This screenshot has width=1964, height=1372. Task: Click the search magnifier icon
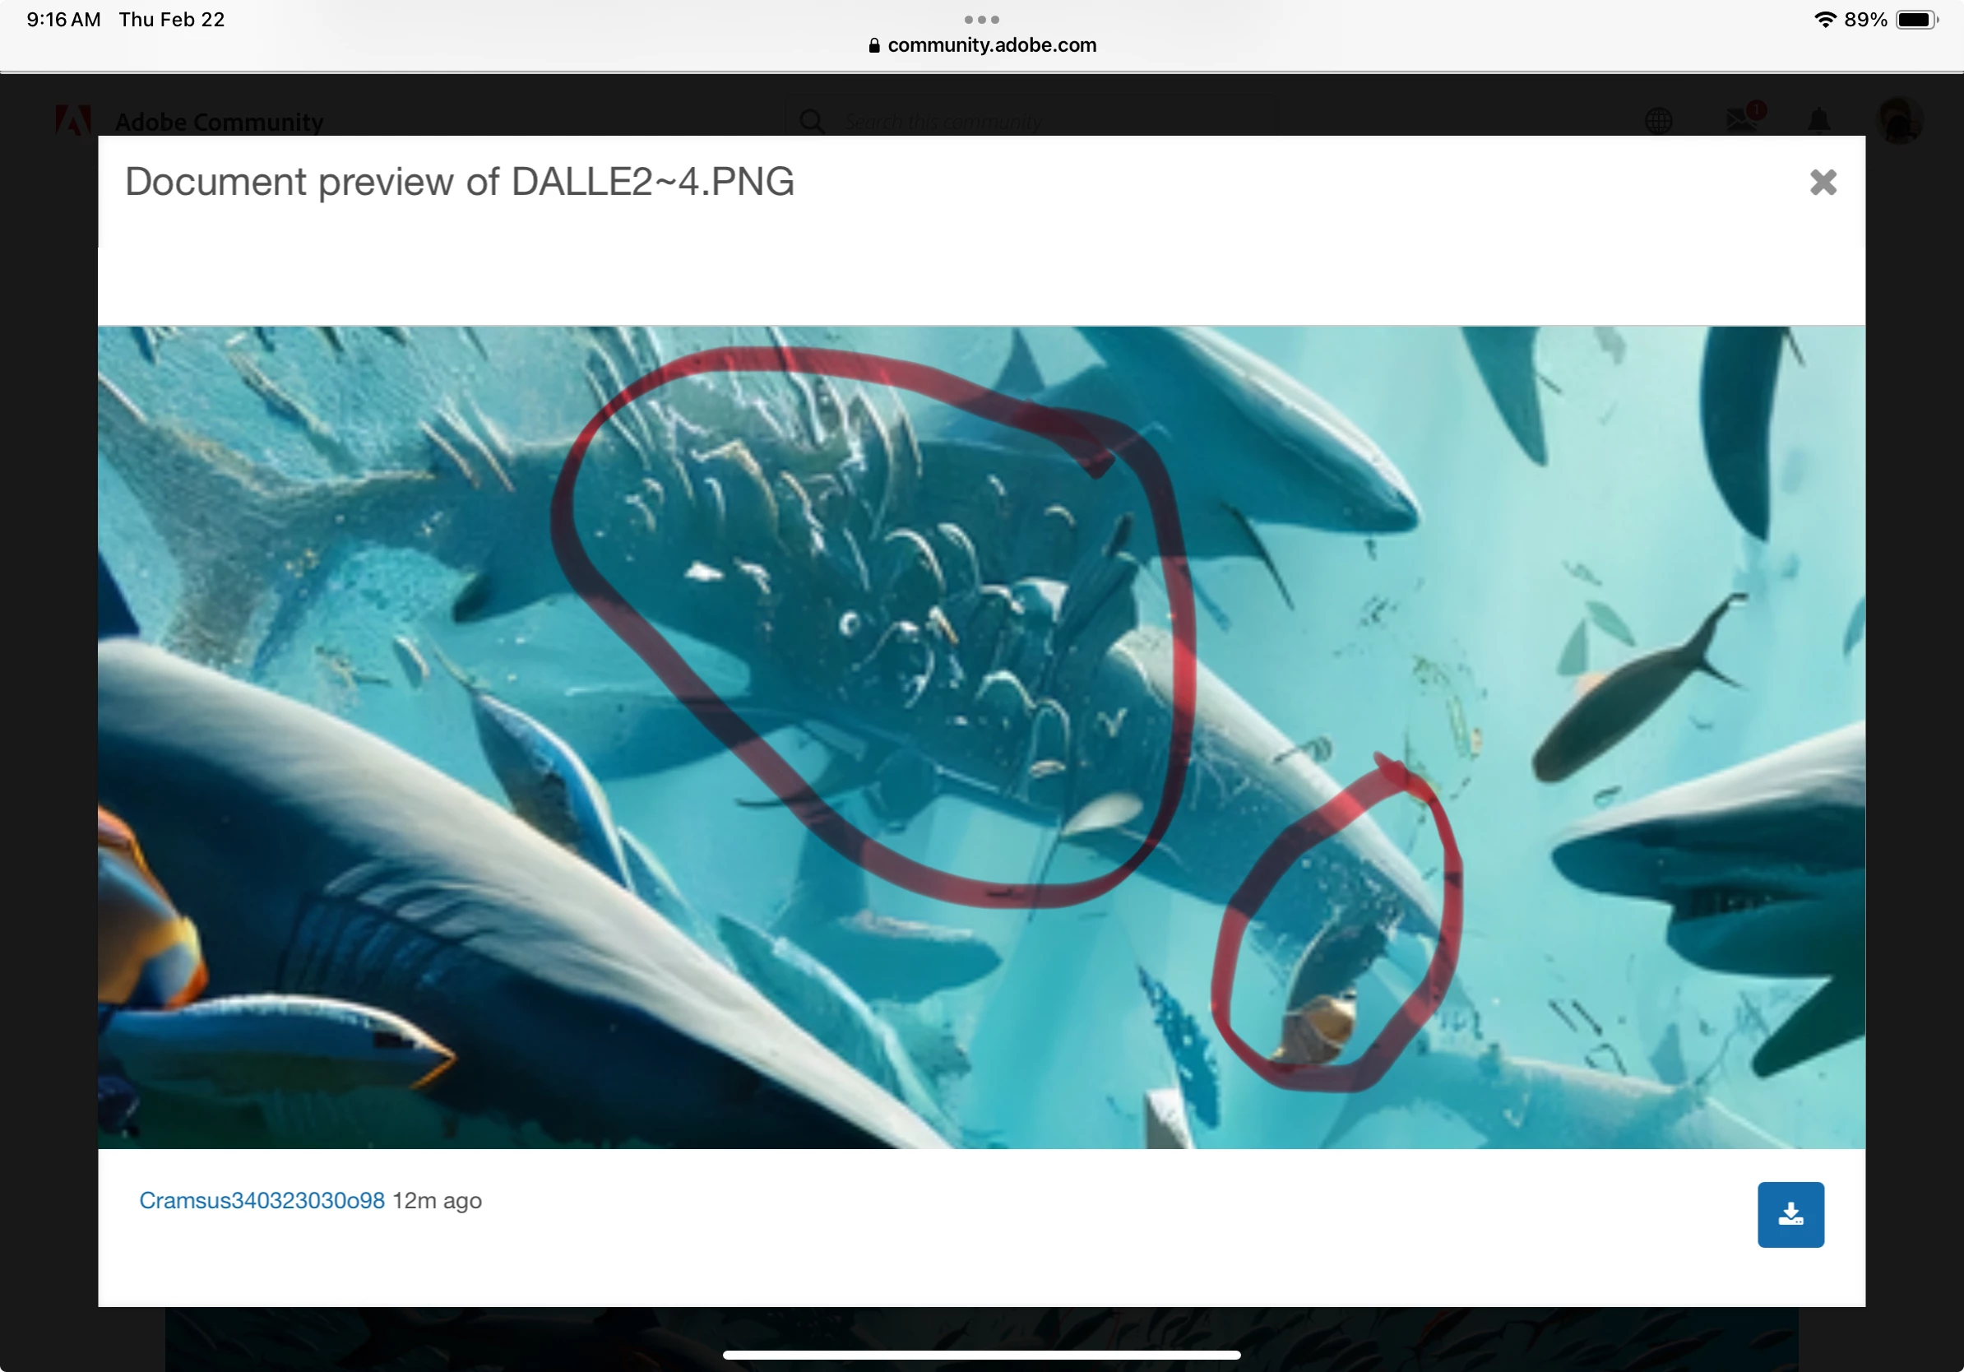(812, 122)
